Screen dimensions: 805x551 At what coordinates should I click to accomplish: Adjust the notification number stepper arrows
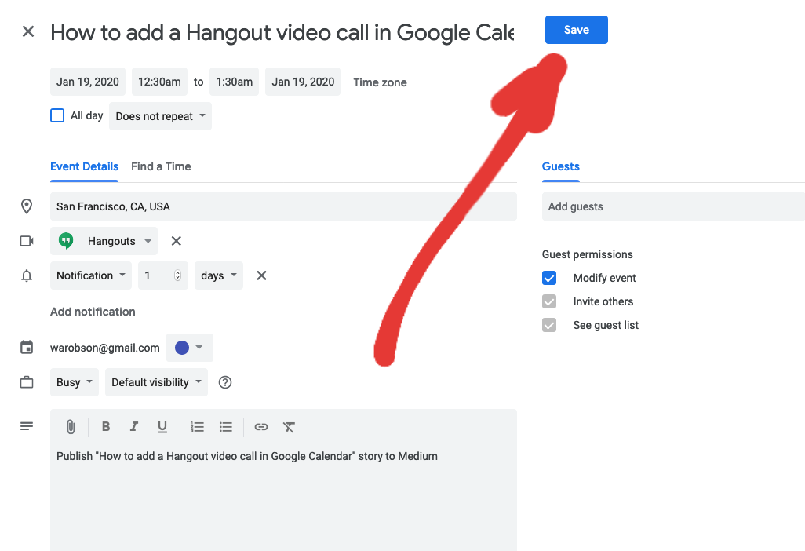[x=177, y=275]
